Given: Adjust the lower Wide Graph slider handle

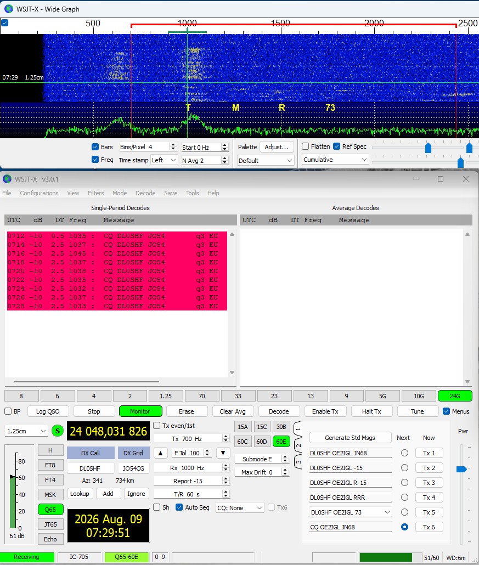Looking at the screenshot, I should (x=460, y=162).
